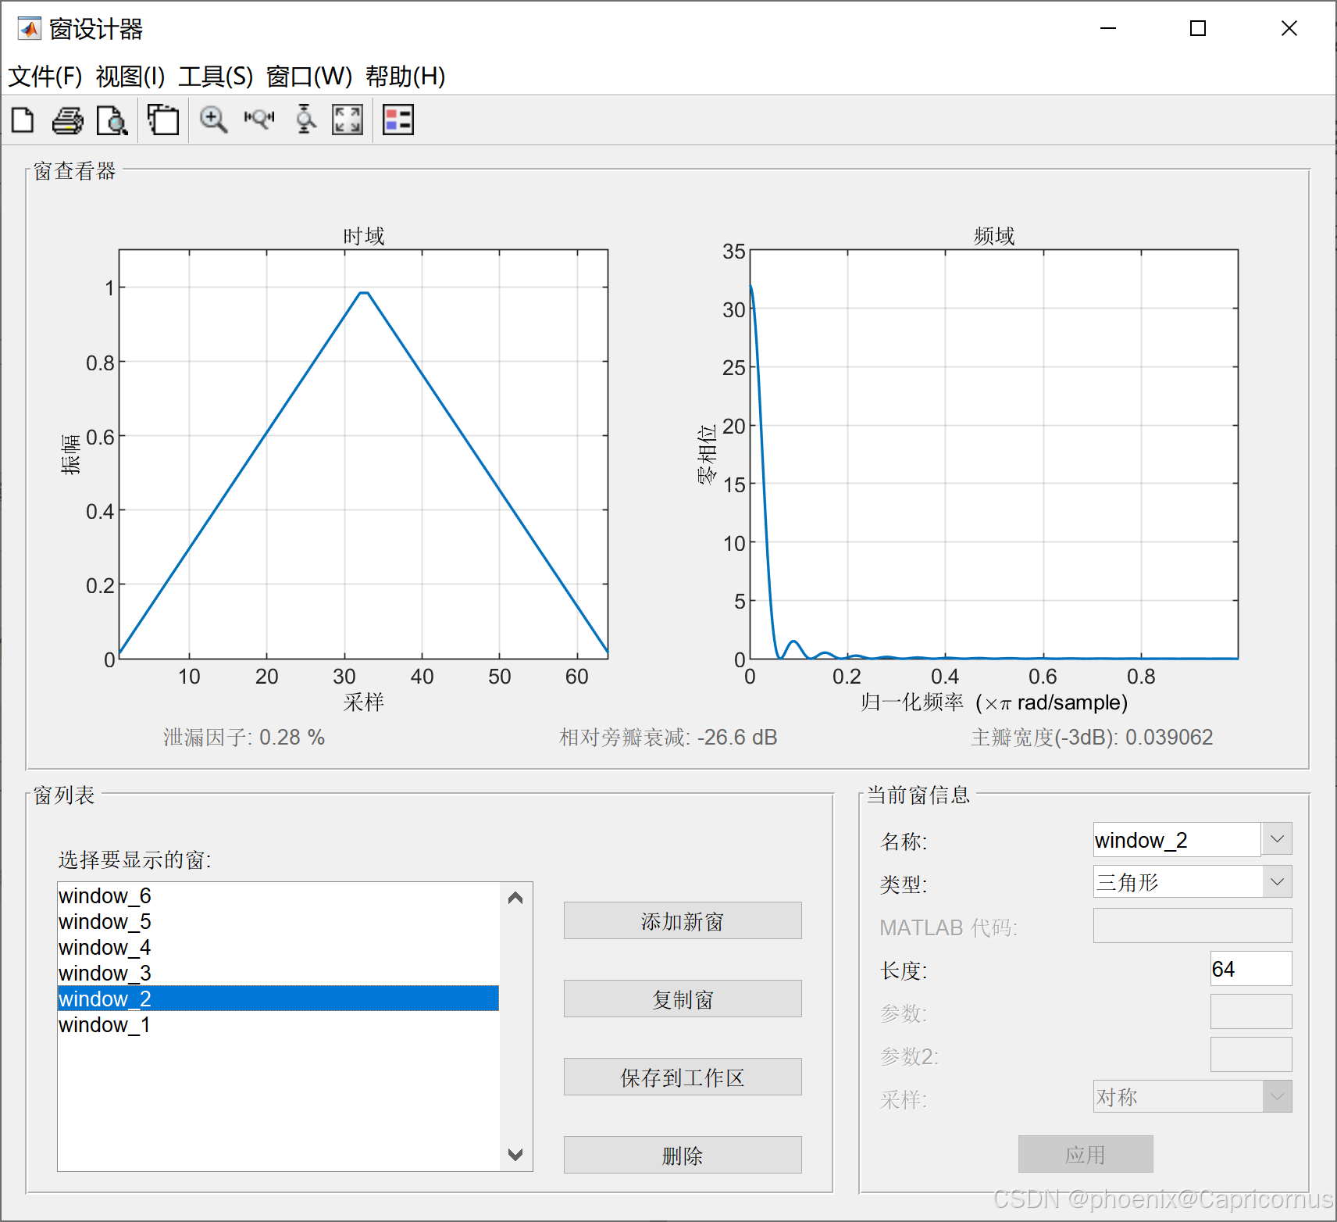Click the 采样 x-axis label under time plot
The width and height of the screenshot is (1337, 1222).
(x=364, y=702)
